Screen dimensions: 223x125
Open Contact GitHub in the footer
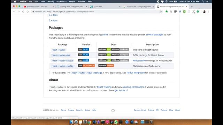point(140,110)
